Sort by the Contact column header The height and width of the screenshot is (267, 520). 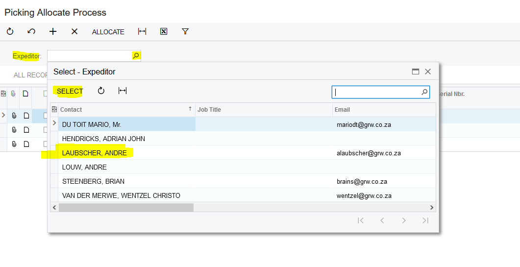point(123,110)
